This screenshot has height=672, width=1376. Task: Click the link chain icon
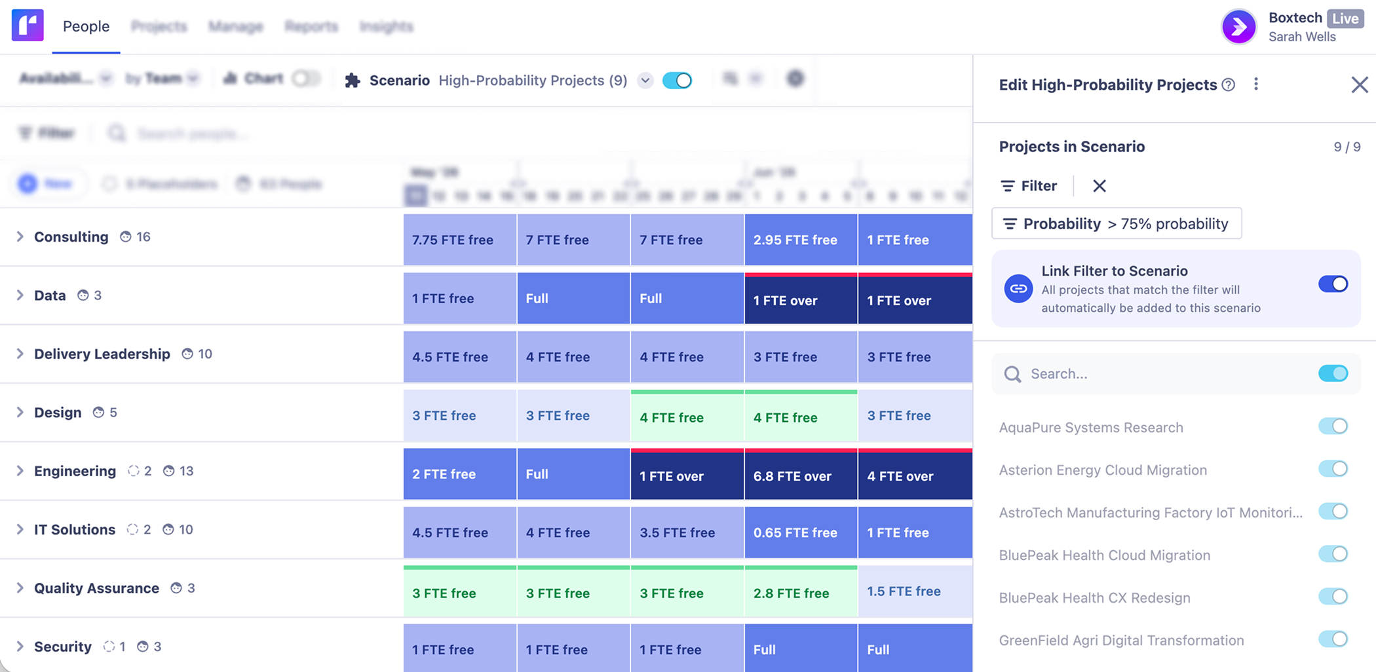(1018, 288)
